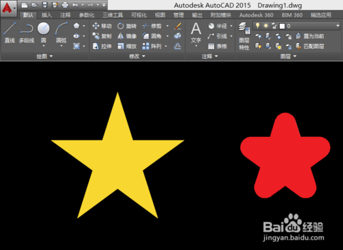Select the ellipse drawing tool icon
This screenshot has height=250, width=343.
click(76, 36)
